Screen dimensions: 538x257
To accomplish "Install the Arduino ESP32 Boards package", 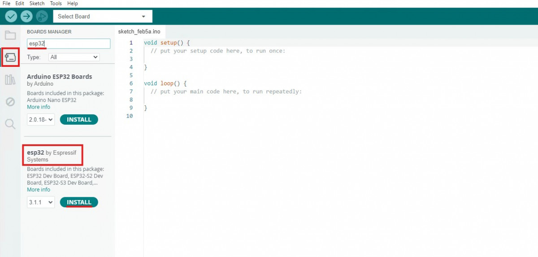I will [79, 120].
